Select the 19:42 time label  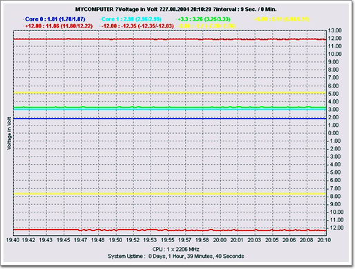(28, 240)
